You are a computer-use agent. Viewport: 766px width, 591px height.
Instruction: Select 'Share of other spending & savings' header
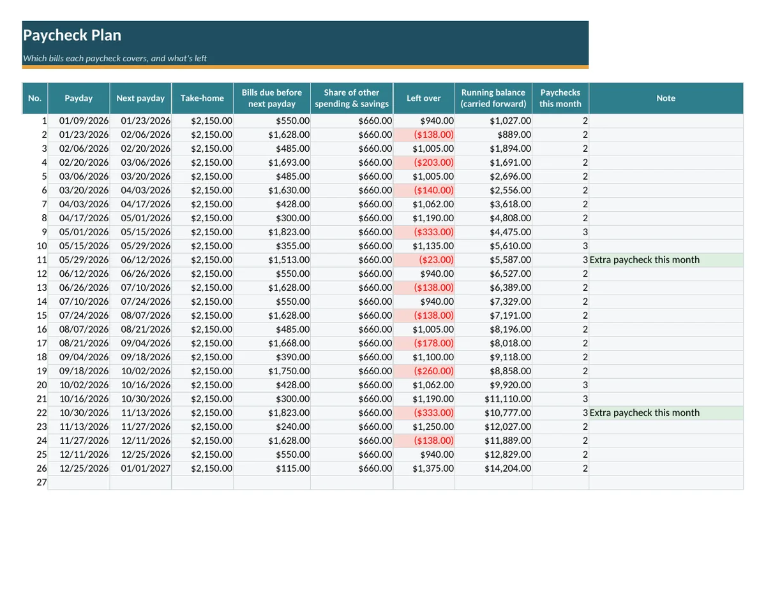[352, 98]
